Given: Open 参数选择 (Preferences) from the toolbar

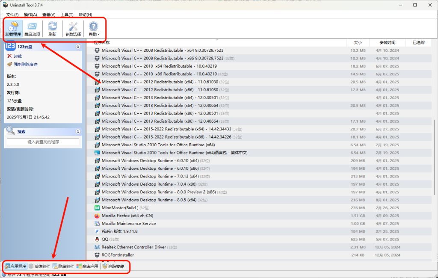Looking at the screenshot, I should 73,29.
